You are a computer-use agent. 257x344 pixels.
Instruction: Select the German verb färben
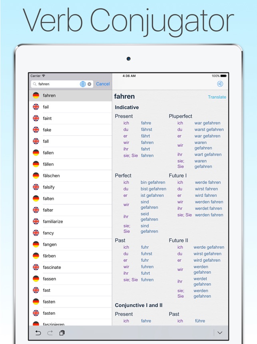tap(70, 255)
